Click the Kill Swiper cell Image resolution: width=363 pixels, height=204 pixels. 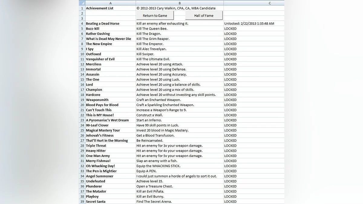[180, 54]
